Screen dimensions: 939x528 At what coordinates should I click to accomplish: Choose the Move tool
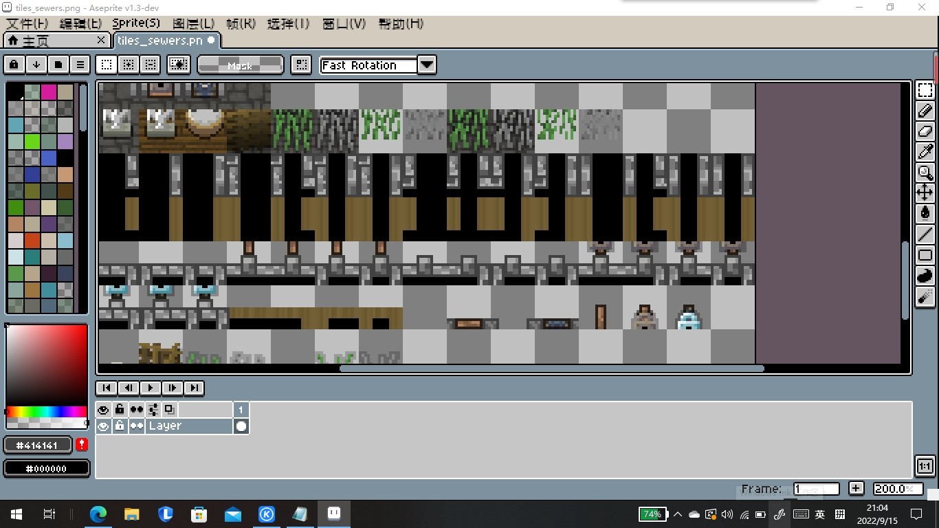[x=925, y=193]
